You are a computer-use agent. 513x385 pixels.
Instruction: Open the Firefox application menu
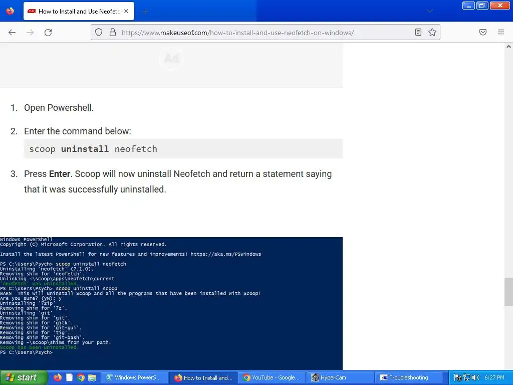pyautogui.click(x=501, y=32)
